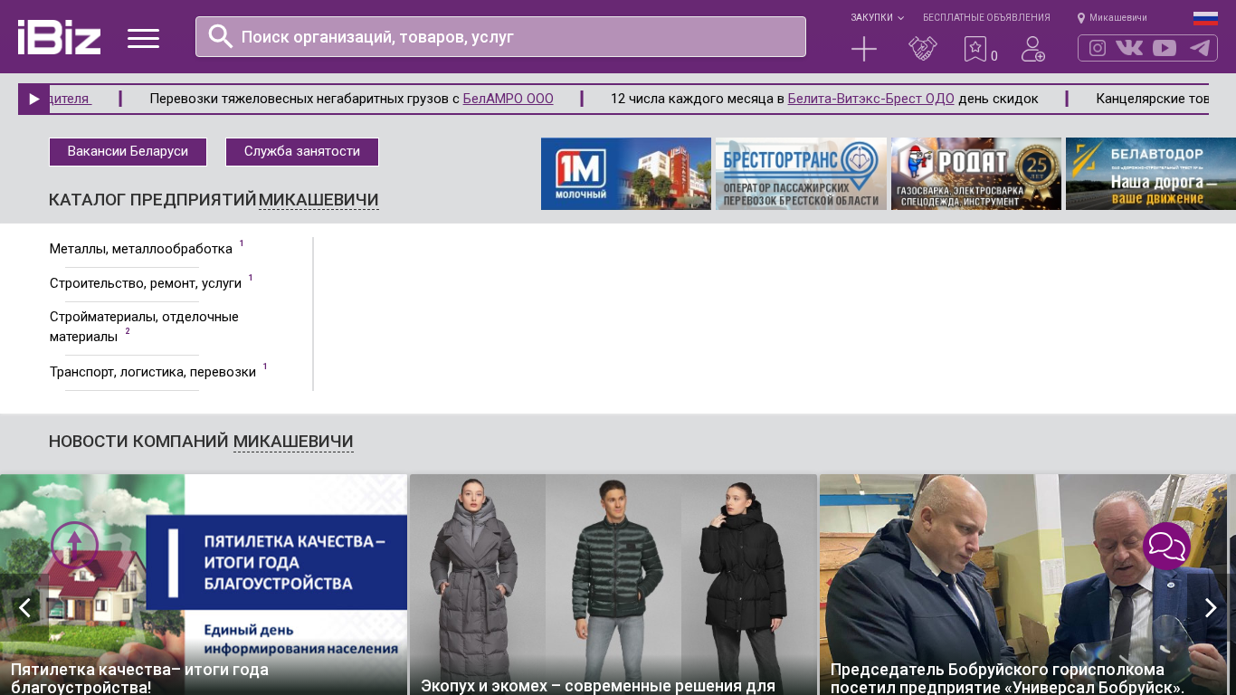Click the user registration icon
Image resolution: width=1236 pixels, height=695 pixels.
click(x=1033, y=49)
